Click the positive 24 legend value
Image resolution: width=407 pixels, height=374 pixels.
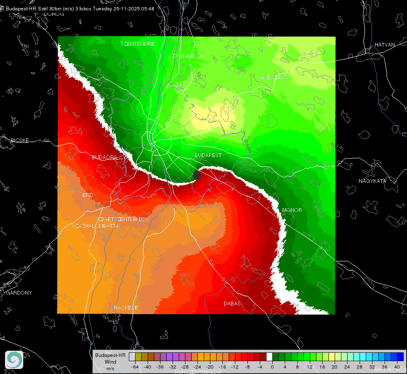click(347, 367)
